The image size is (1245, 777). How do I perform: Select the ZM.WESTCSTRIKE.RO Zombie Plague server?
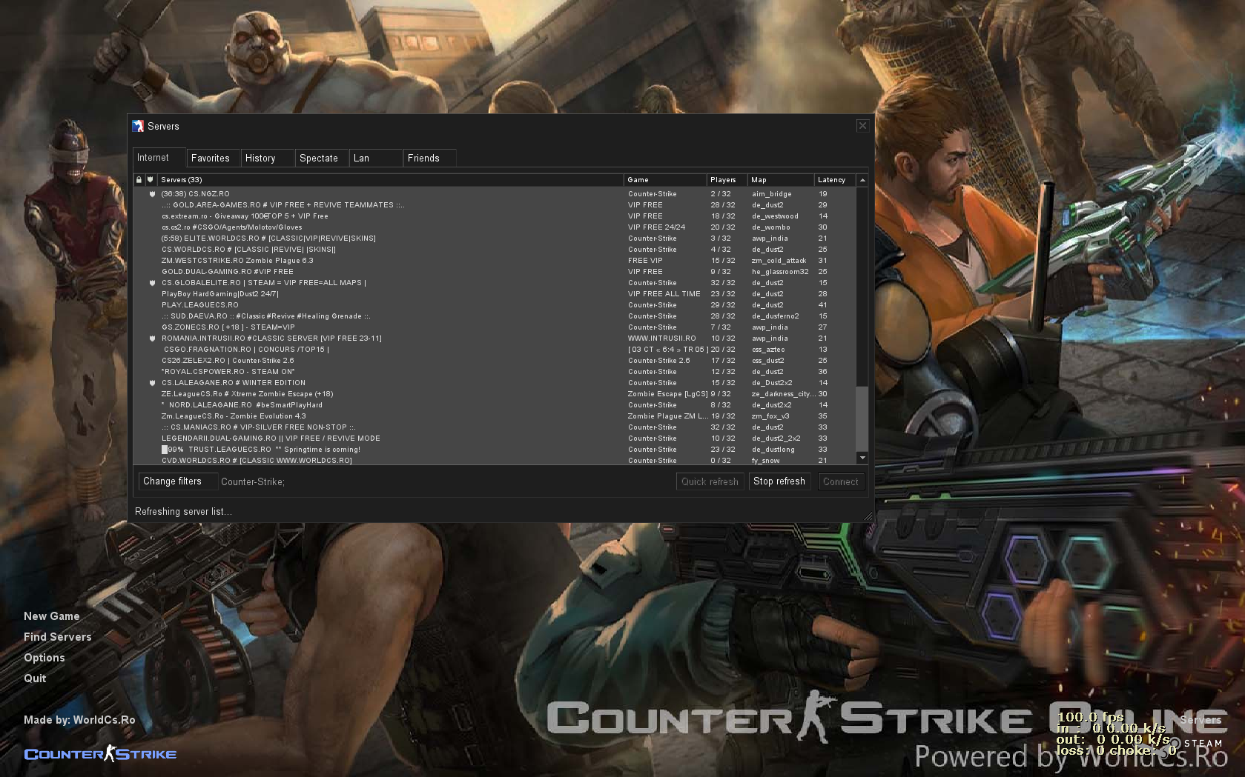point(237,261)
